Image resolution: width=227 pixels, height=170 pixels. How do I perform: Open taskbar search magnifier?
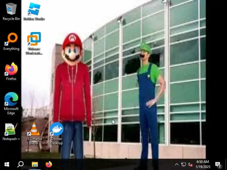coord(20,164)
